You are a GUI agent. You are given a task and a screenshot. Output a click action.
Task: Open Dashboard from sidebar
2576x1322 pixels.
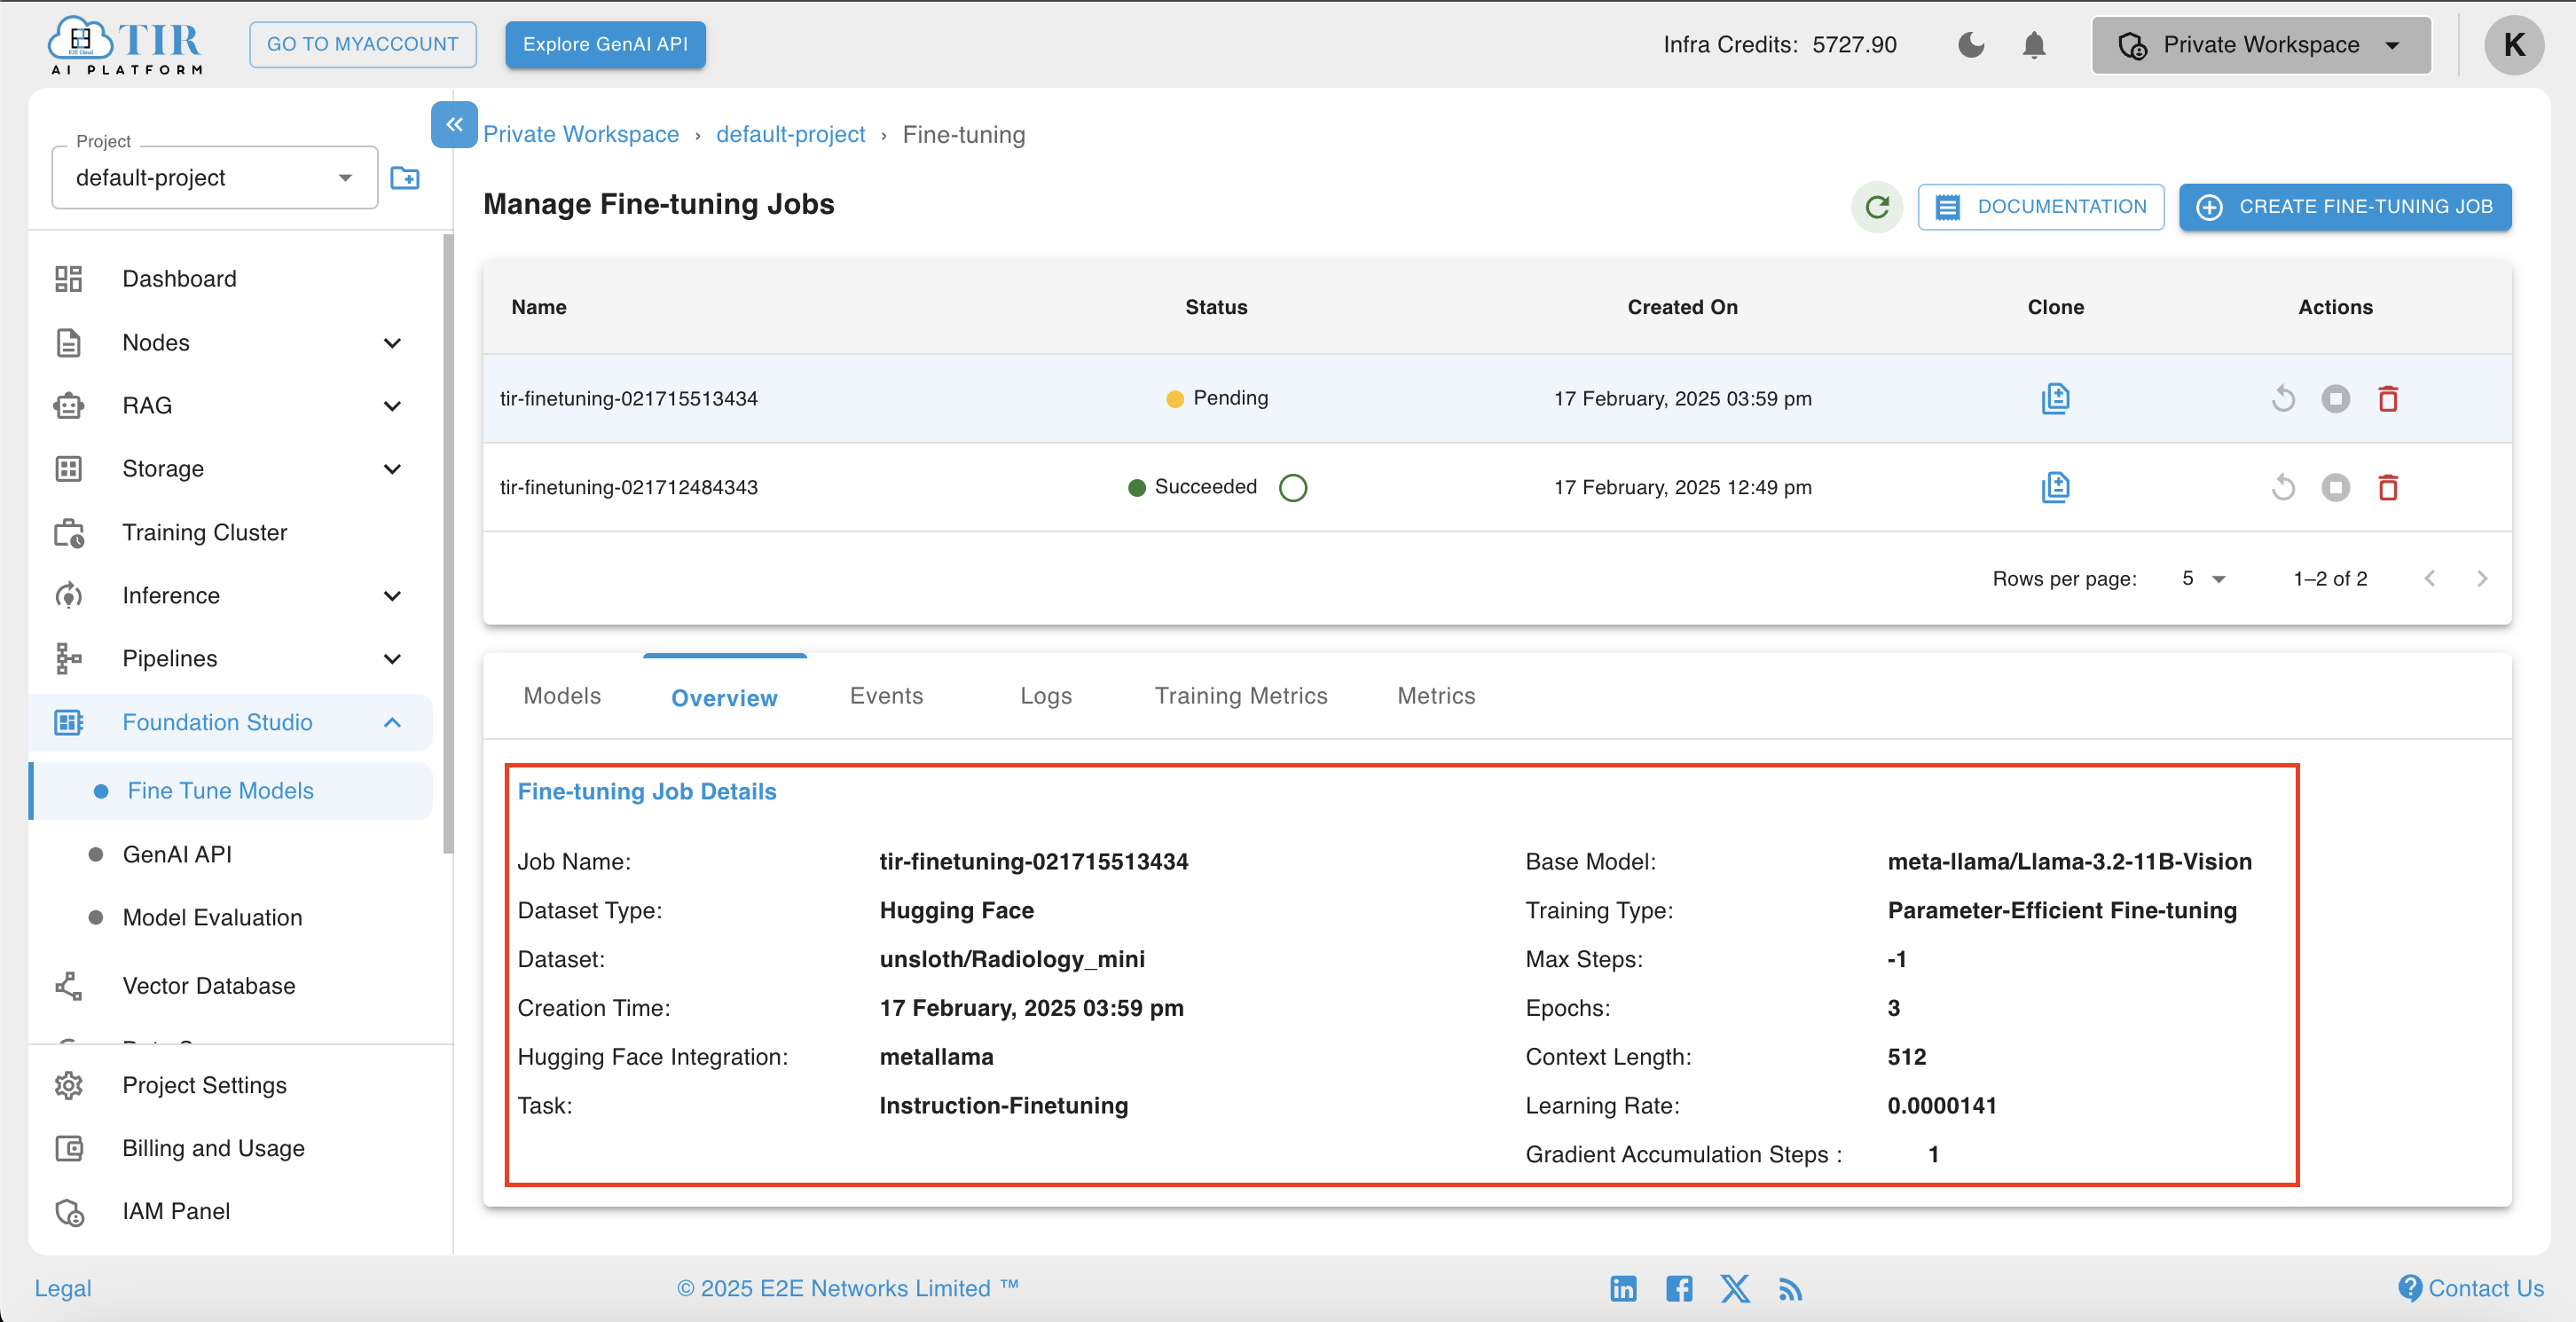coord(230,279)
